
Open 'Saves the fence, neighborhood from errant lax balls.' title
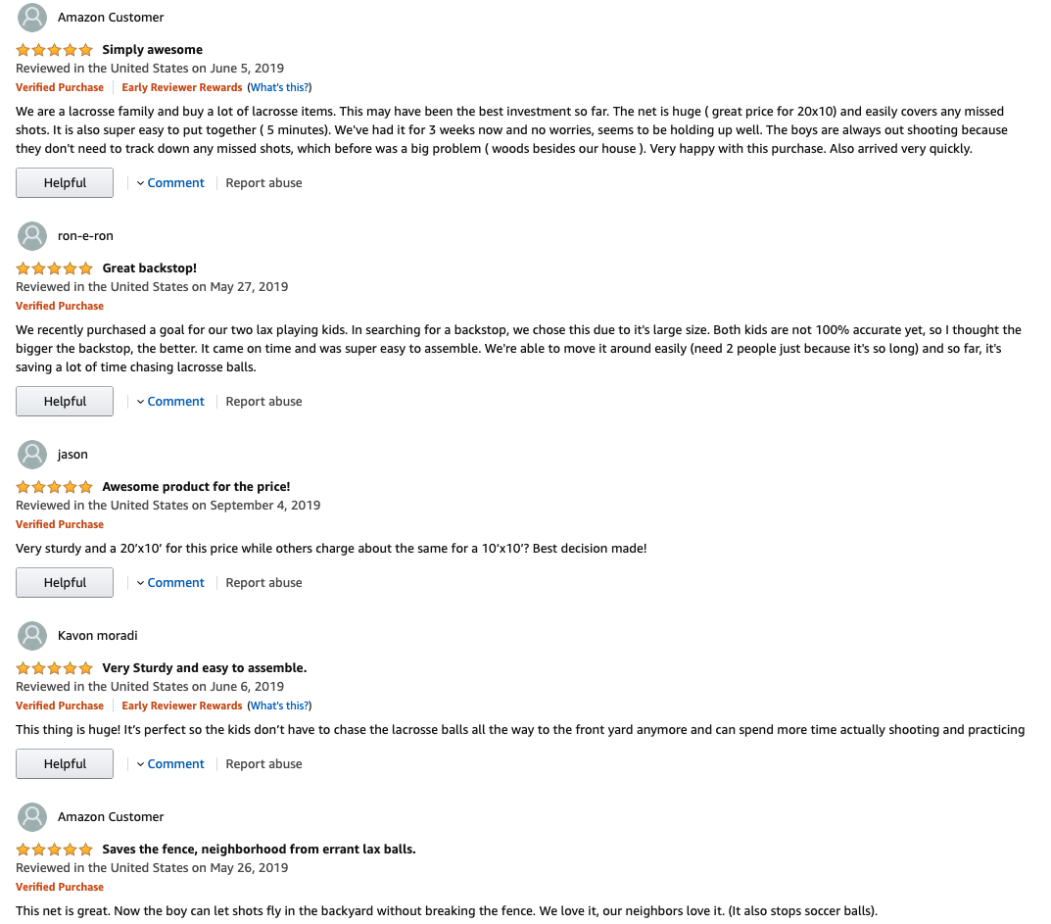point(259,850)
